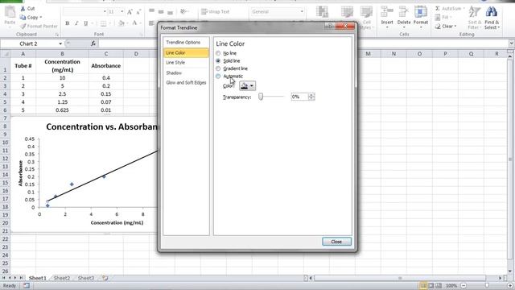Click the AutoSum sigma icon

click(x=438, y=9)
